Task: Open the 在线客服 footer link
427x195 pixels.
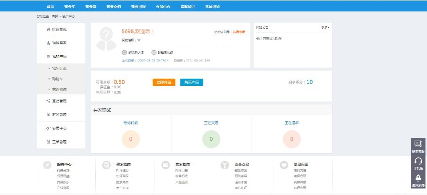Action: [x=63, y=188]
